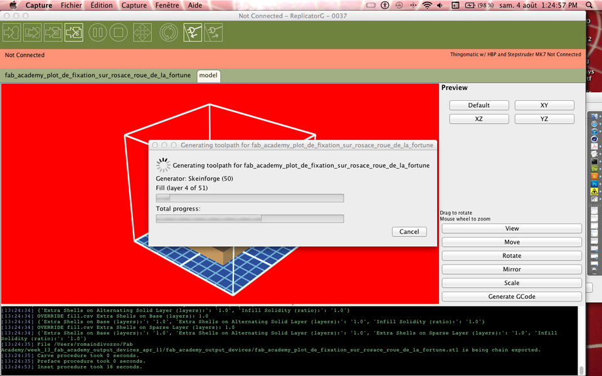Open Finder in the Dock

594,117
